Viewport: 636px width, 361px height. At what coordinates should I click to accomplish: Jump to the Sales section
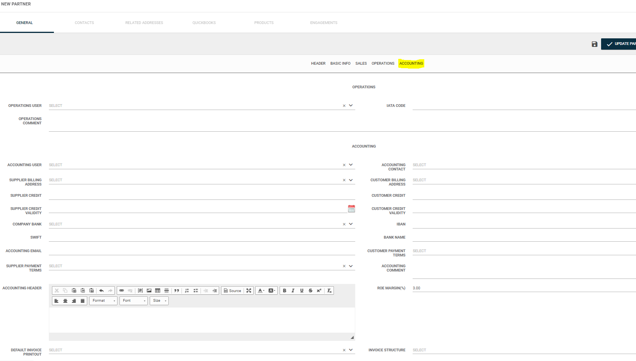pos(361,64)
